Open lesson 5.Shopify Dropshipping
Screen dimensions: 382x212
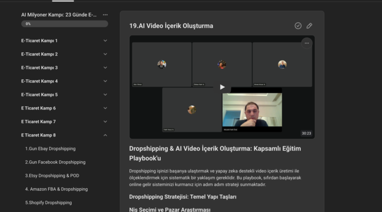[48, 202]
